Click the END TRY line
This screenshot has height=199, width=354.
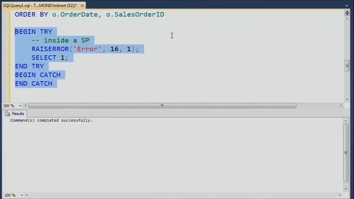29,66
